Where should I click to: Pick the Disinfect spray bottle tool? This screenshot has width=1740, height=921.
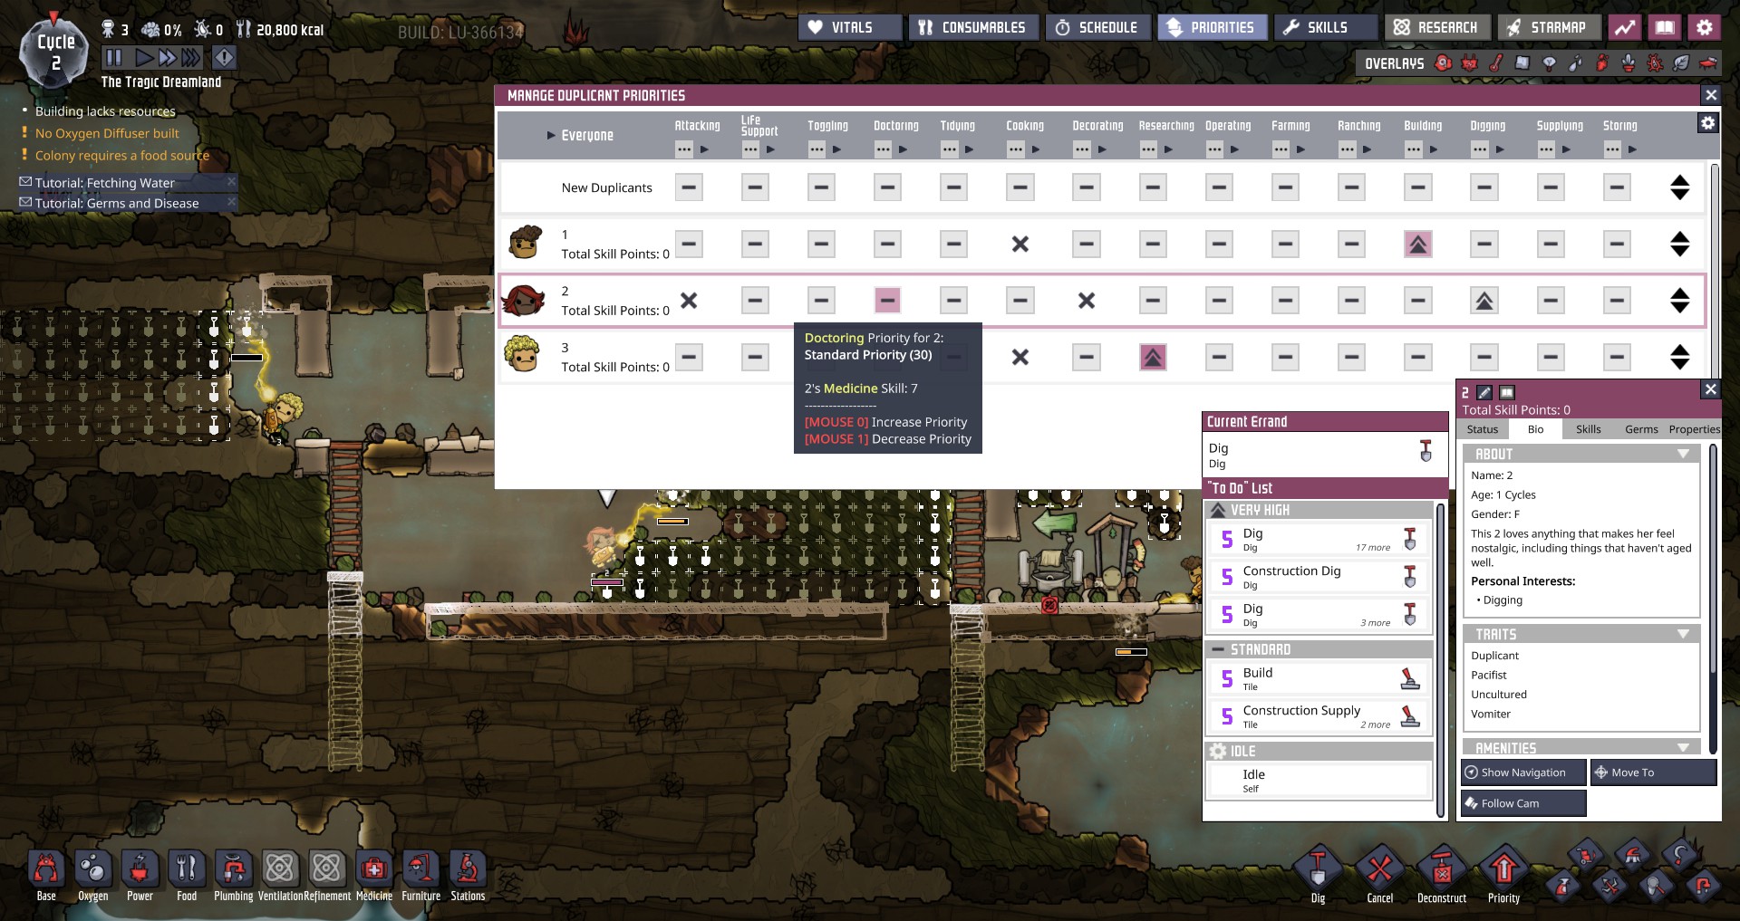pos(1562,885)
